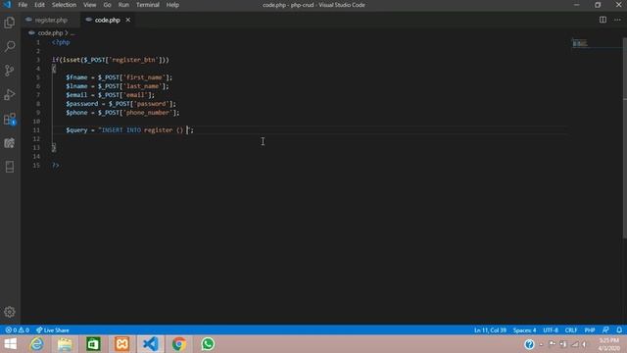Click the Ln 11, Col 39 cursor position
The width and height of the screenshot is (627, 353).
click(x=490, y=330)
